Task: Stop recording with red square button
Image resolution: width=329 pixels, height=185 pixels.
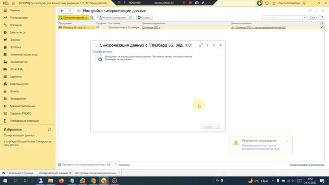Action: tap(190, 3)
